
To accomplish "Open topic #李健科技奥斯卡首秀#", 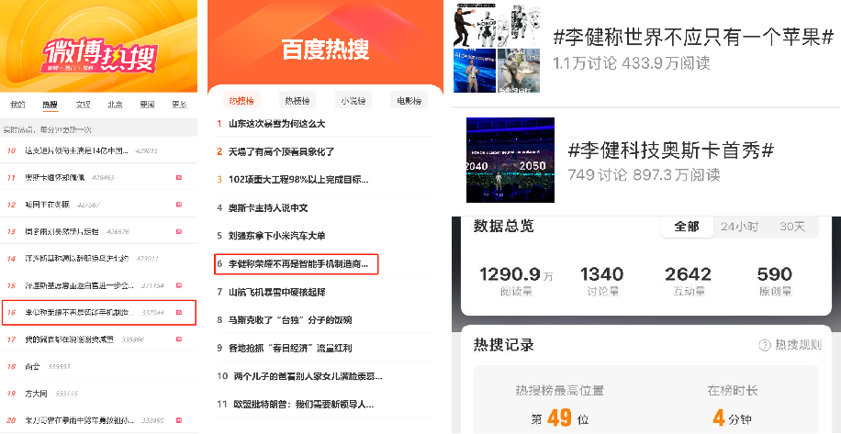I will [670, 151].
